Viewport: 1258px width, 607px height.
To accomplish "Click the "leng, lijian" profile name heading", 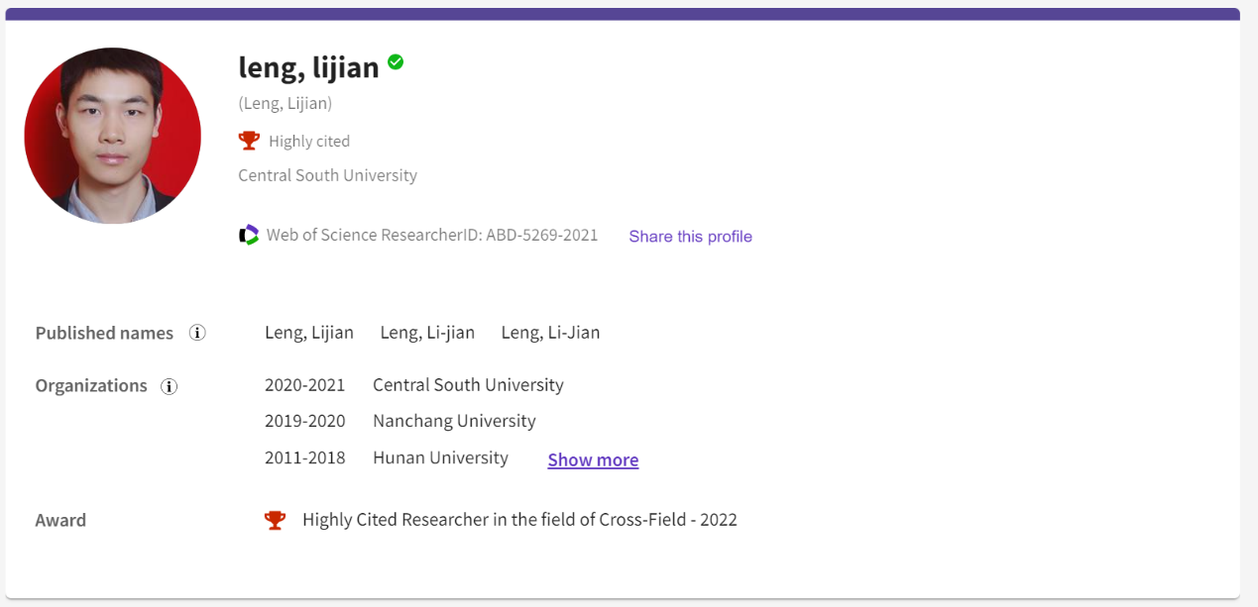I will (x=308, y=67).
